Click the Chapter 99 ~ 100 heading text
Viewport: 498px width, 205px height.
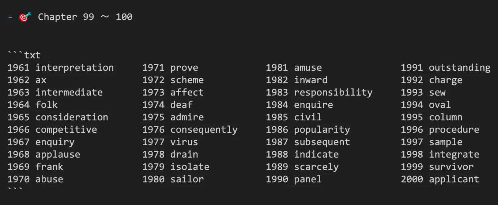tap(85, 17)
